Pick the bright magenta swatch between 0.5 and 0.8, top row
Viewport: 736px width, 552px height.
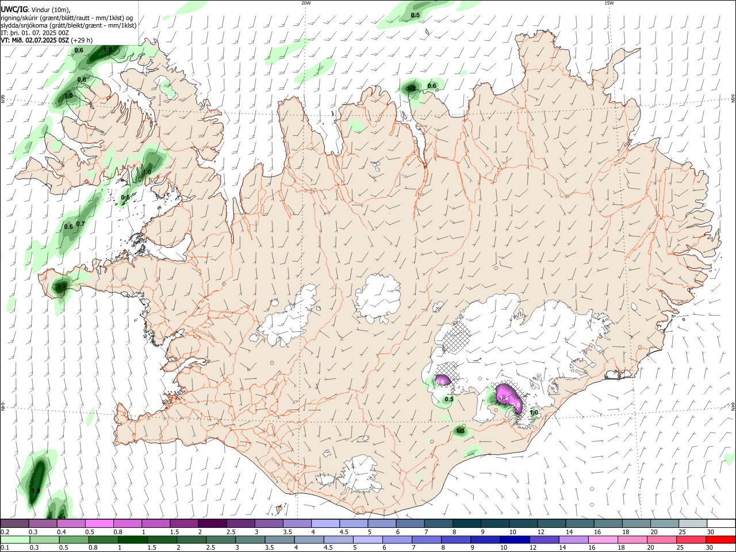coord(99,524)
